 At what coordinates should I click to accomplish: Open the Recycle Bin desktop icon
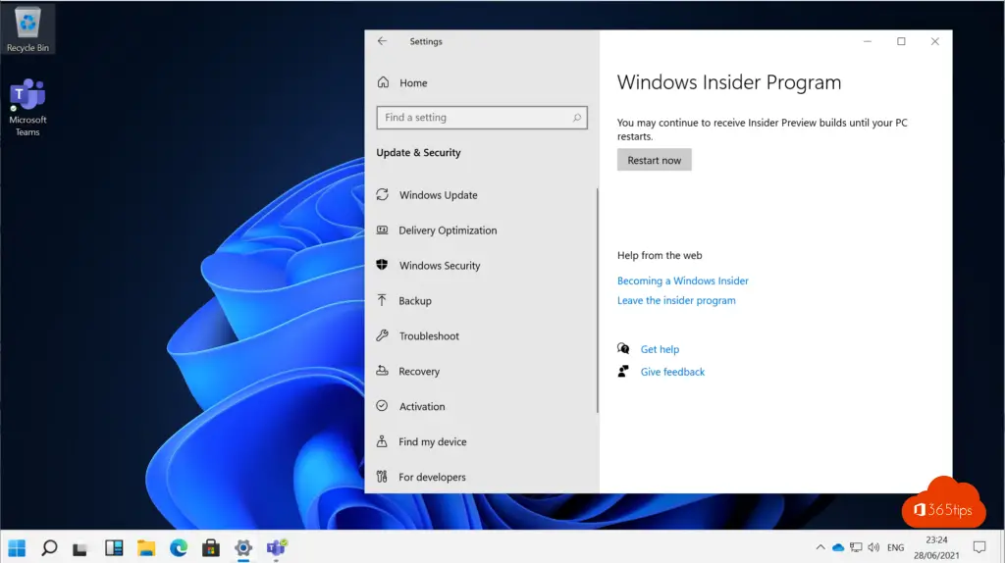(x=27, y=29)
